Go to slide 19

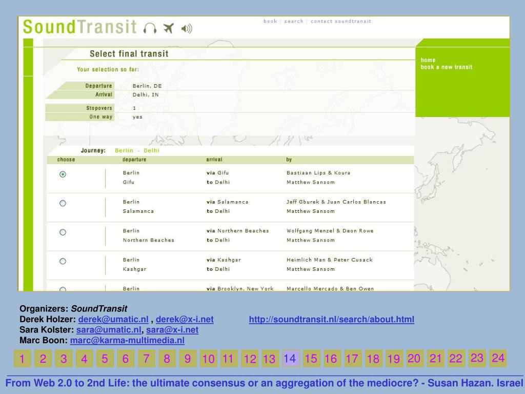click(394, 359)
